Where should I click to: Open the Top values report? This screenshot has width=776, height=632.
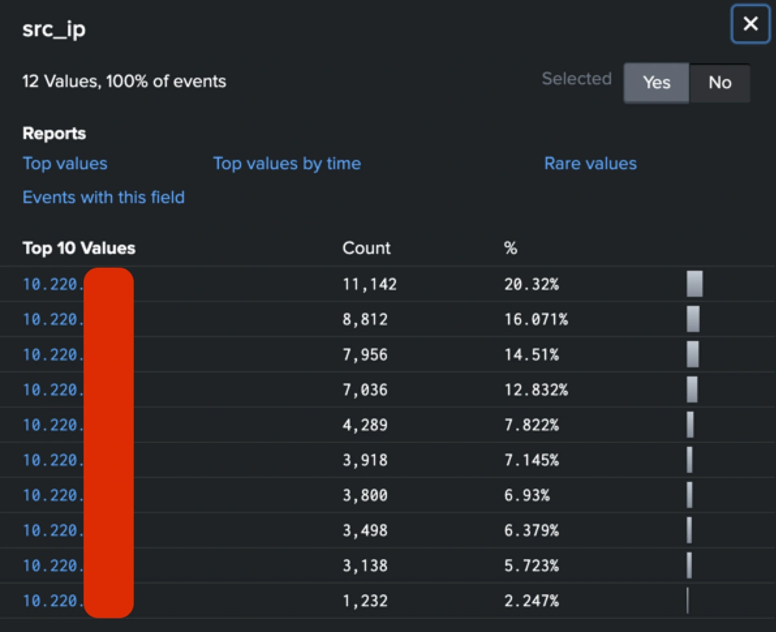(x=65, y=163)
